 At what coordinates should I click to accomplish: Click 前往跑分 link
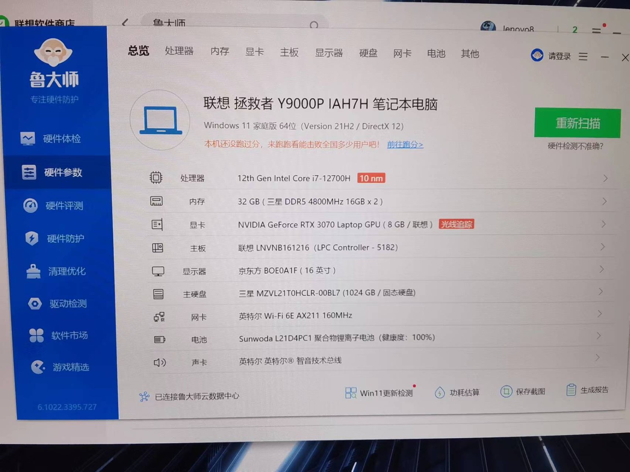pyautogui.click(x=405, y=144)
